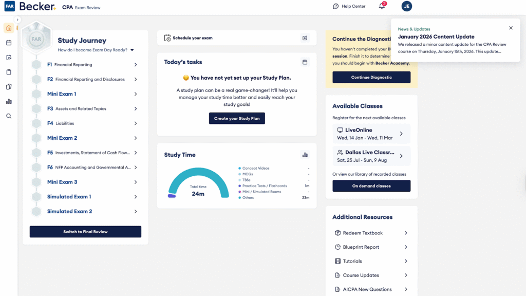Image resolution: width=526 pixels, height=296 pixels.
Task: Open Simulated Exam 1 item
Action: [x=69, y=197]
